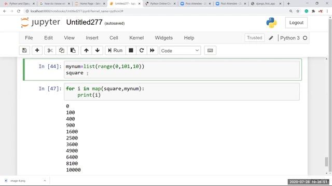The image size is (332, 186).
Task: Open the Edit menu
Action: [48, 38]
